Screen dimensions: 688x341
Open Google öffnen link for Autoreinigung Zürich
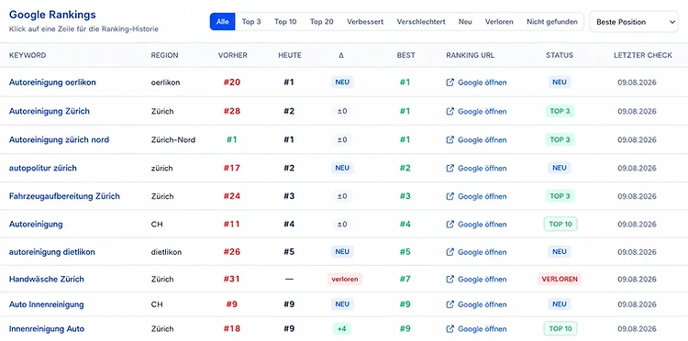coord(483,111)
